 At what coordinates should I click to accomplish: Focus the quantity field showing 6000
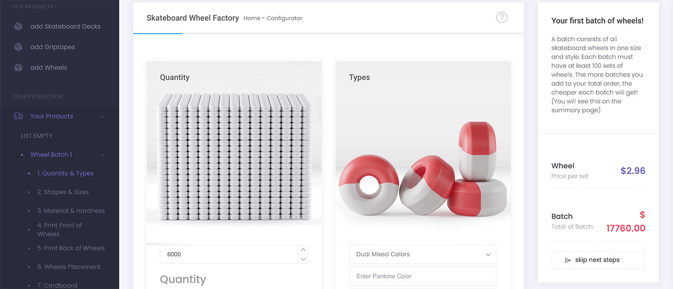[x=229, y=254]
